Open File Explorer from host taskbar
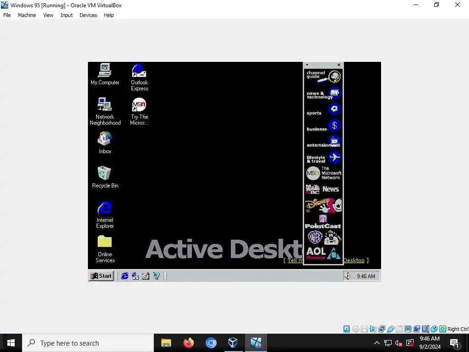This screenshot has width=469, height=352. tap(166, 343)
